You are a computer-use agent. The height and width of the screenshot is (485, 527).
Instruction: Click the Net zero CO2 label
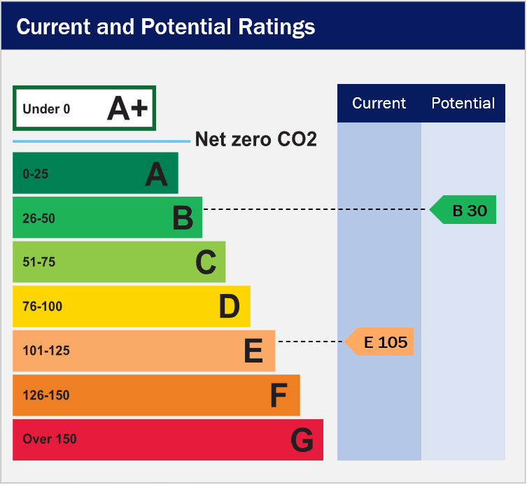click(255, 140)
